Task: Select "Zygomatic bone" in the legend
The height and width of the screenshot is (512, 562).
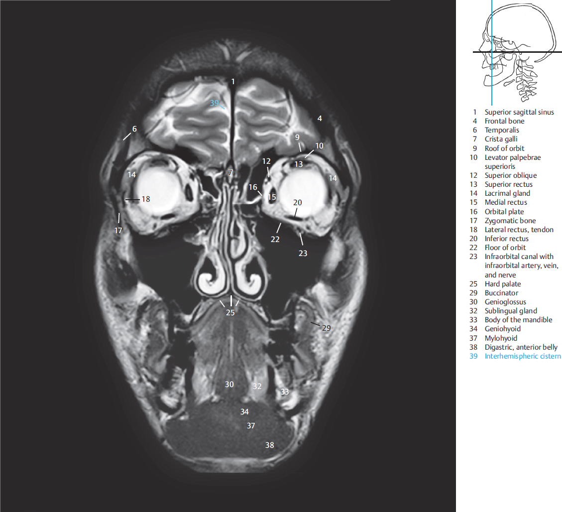Action: click(x=510, y=221)
